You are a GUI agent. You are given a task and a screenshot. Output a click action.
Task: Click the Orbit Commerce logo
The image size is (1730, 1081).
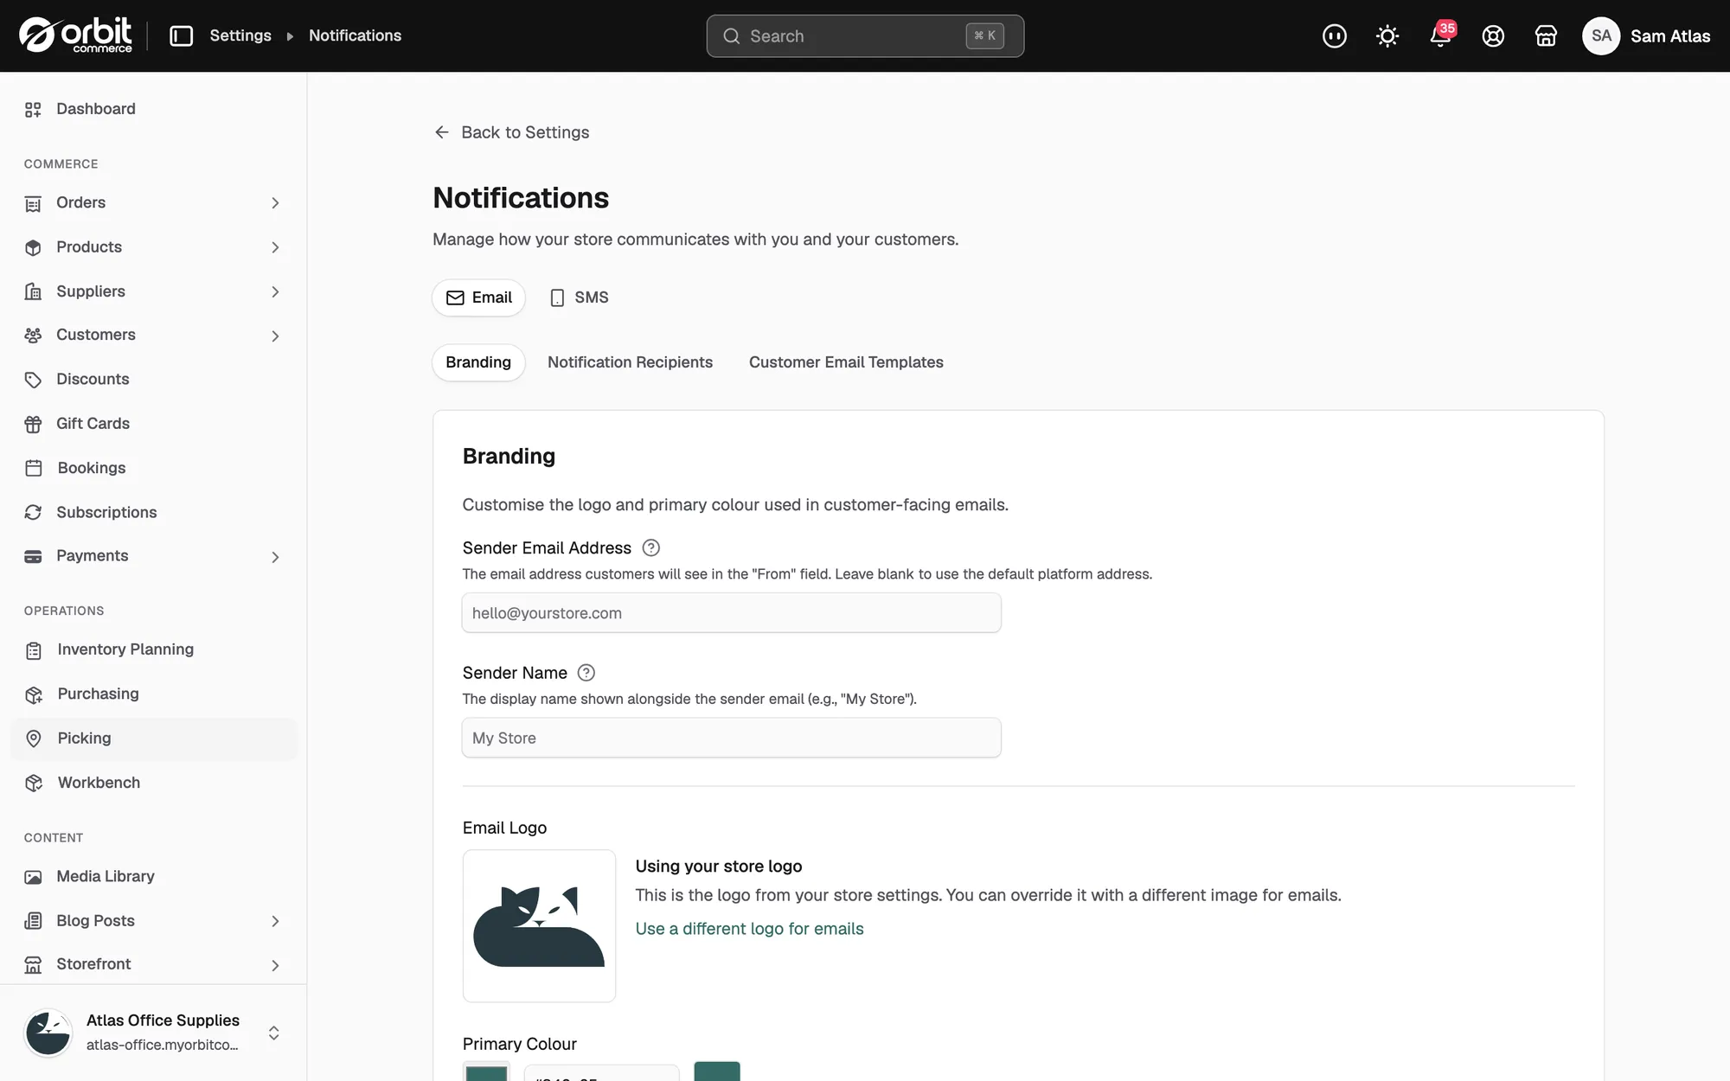[75, 35]
